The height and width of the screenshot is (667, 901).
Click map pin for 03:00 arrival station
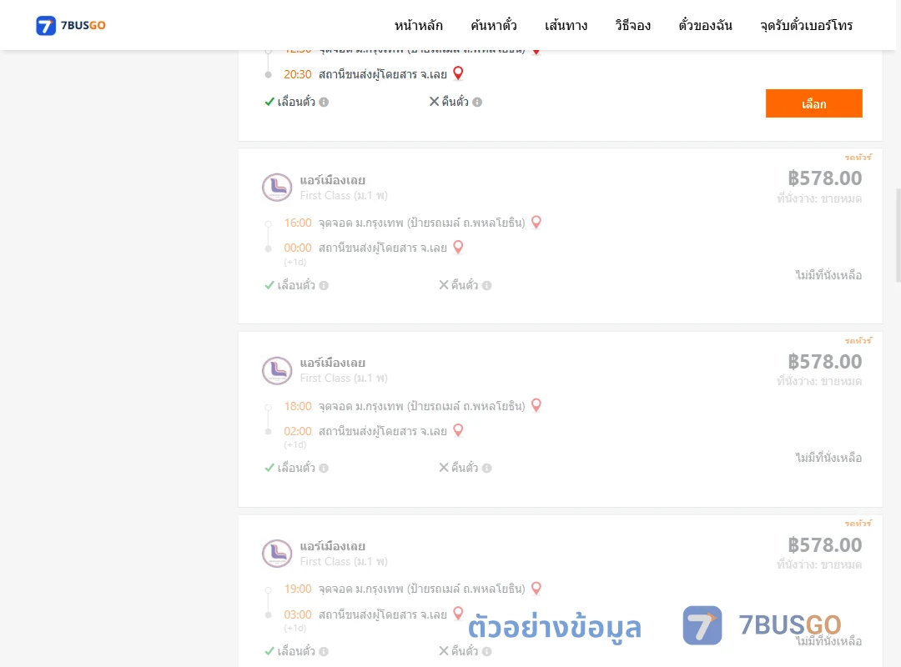click(458, 613)
